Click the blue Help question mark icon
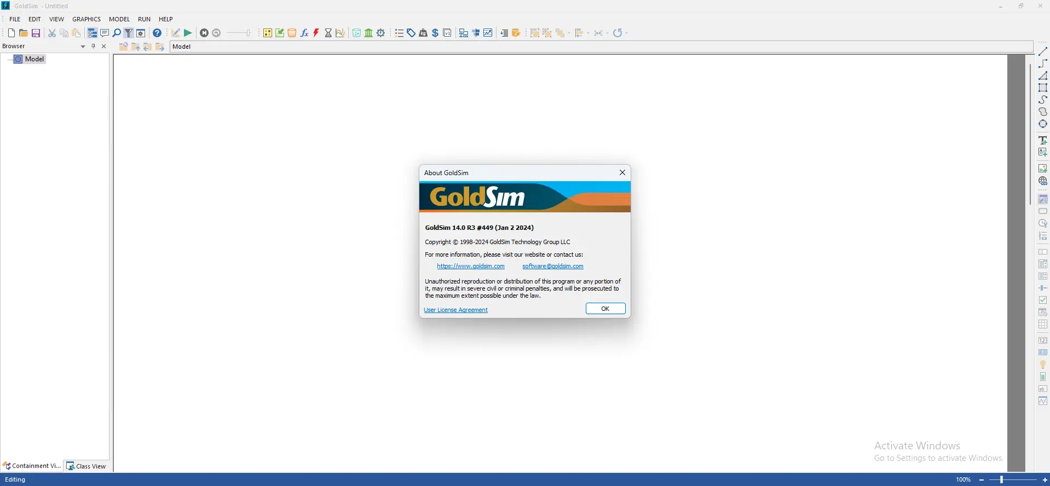 pos(157,33)
